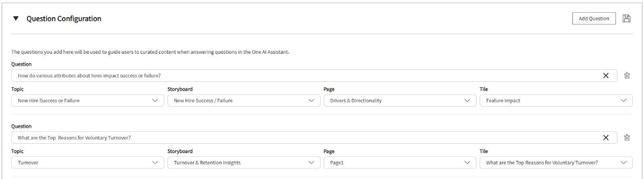Delete the Voluntary Turnover question with trash icon
644x179 pixels.
click(627, 138)
